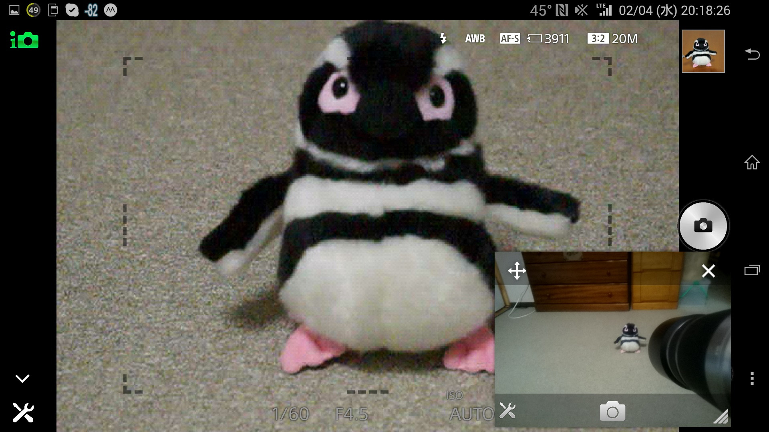Change the 3:2 aspect ratio setting
The image size is (769, 432).
pyautogui.click(x=598, y=38)
